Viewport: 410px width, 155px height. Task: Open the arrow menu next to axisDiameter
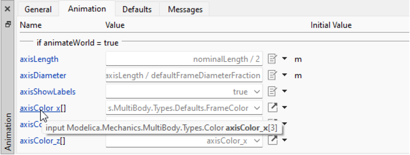(285, 75)
